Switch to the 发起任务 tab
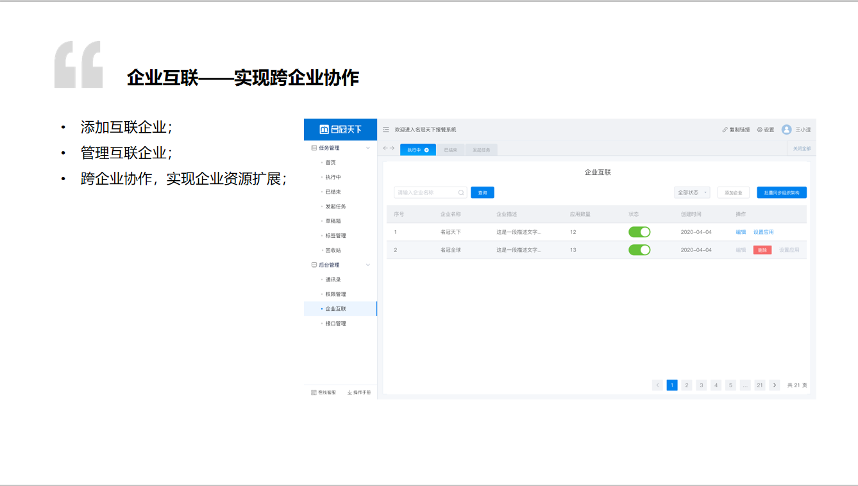Screen dimensions: 858x486 click(482, 150)
